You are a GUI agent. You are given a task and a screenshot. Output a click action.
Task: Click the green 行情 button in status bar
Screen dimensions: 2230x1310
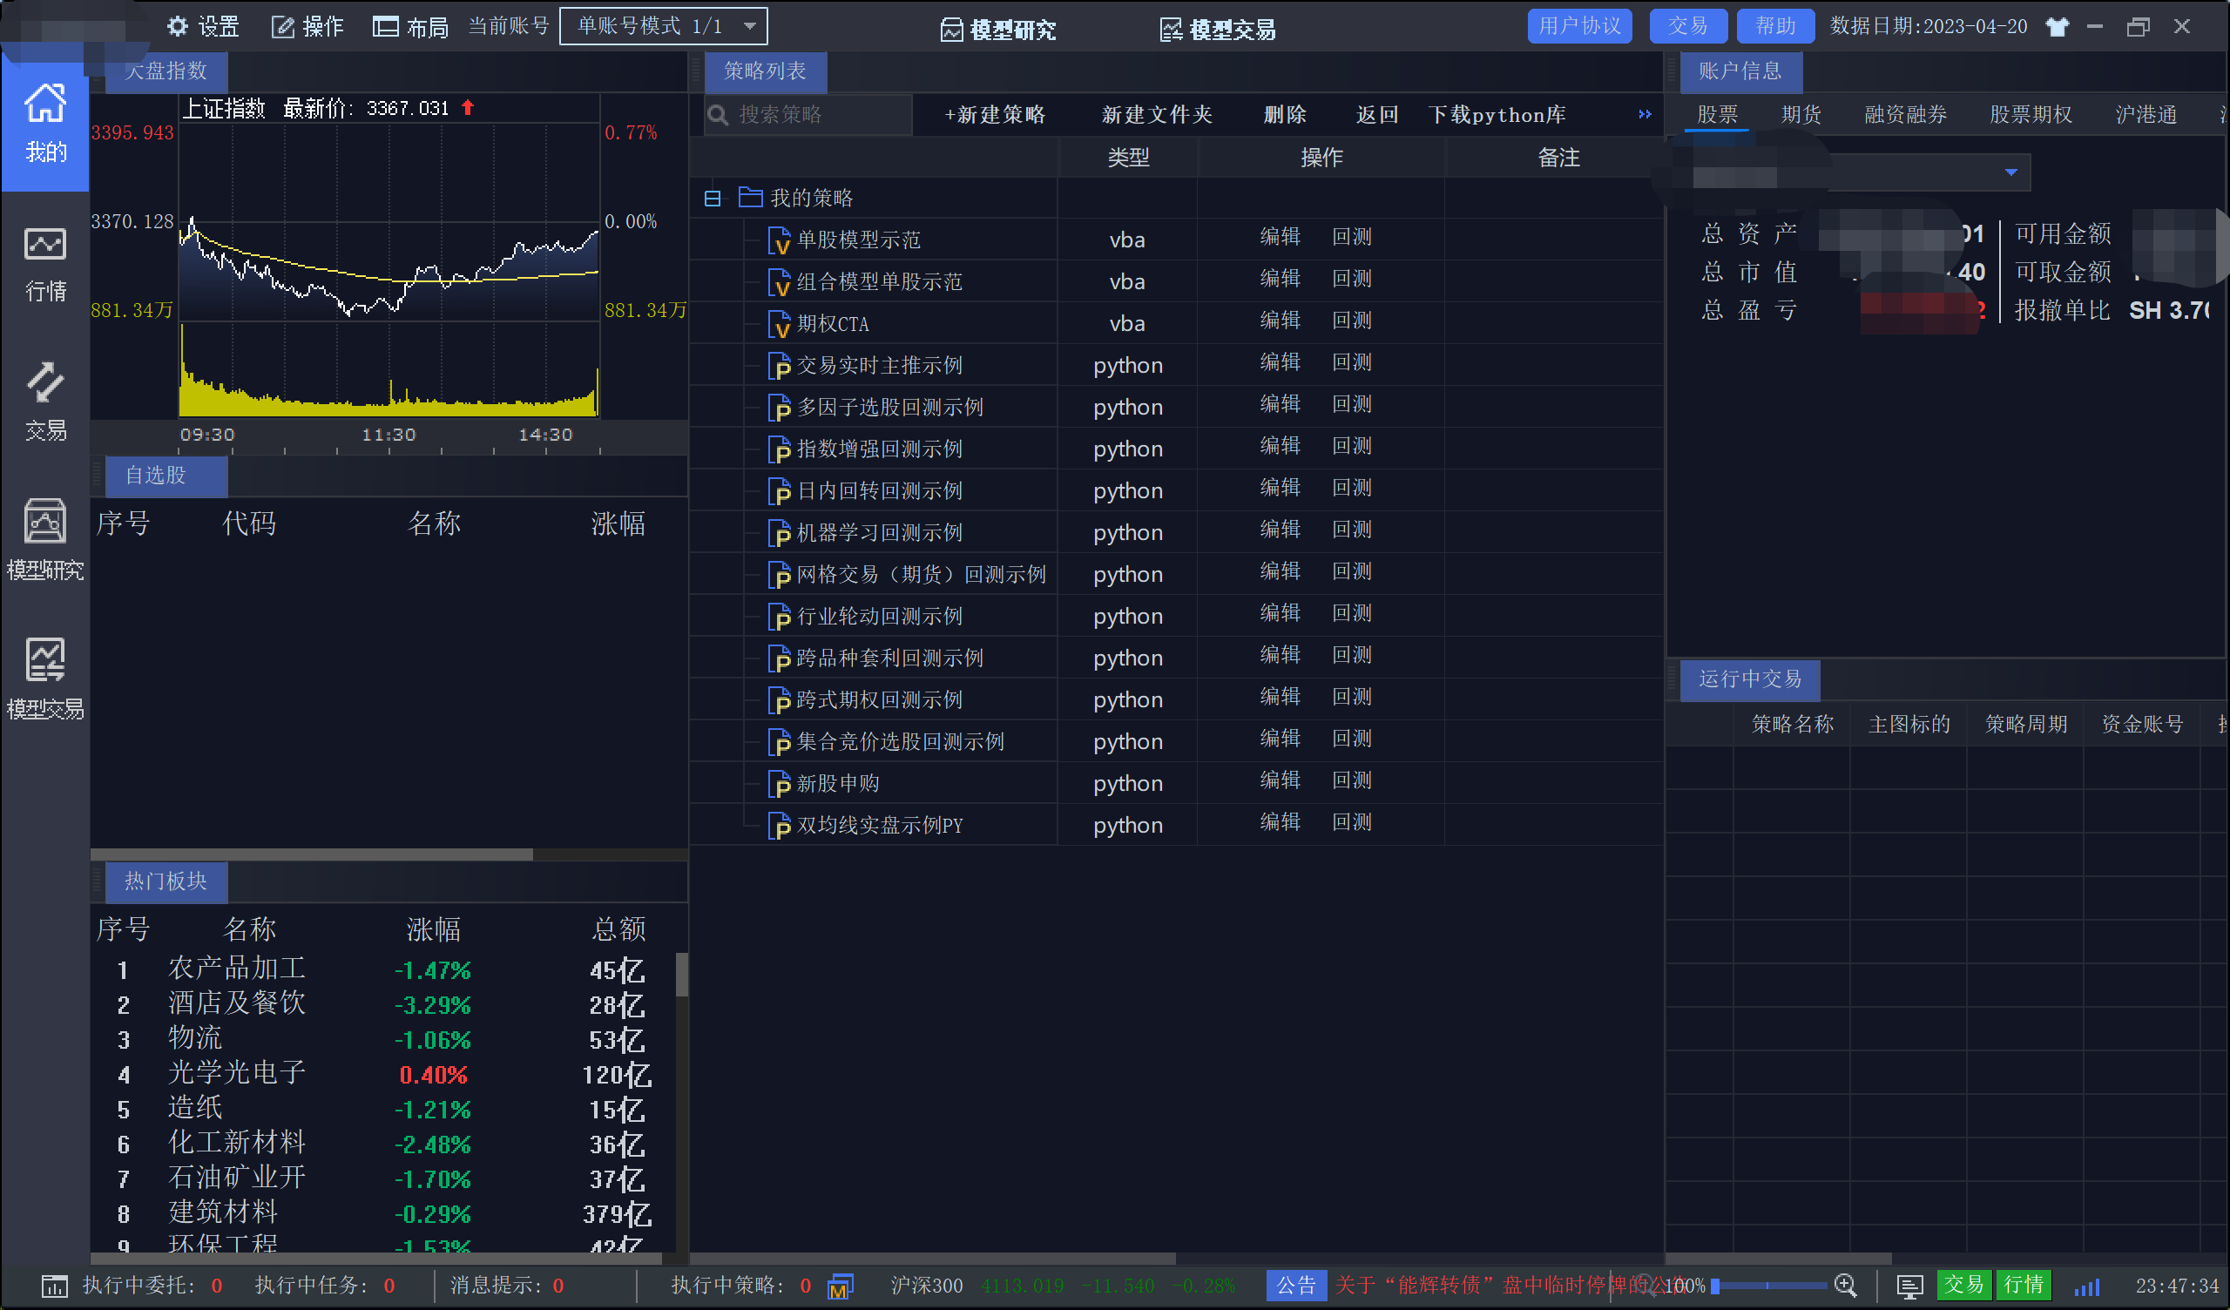2023,1286
